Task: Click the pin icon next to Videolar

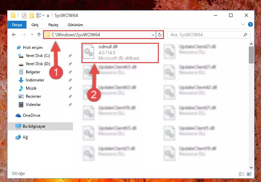Action: (x=70, y=105)
